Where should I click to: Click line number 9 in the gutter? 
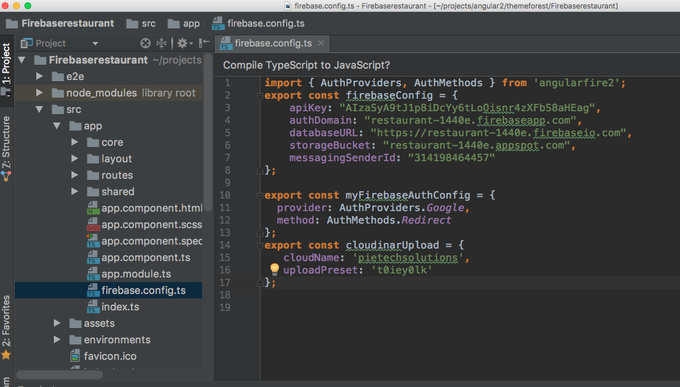coord(227,183)
